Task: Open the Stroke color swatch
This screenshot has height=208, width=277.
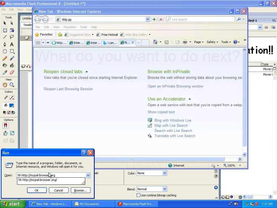Action: point(11,97)
